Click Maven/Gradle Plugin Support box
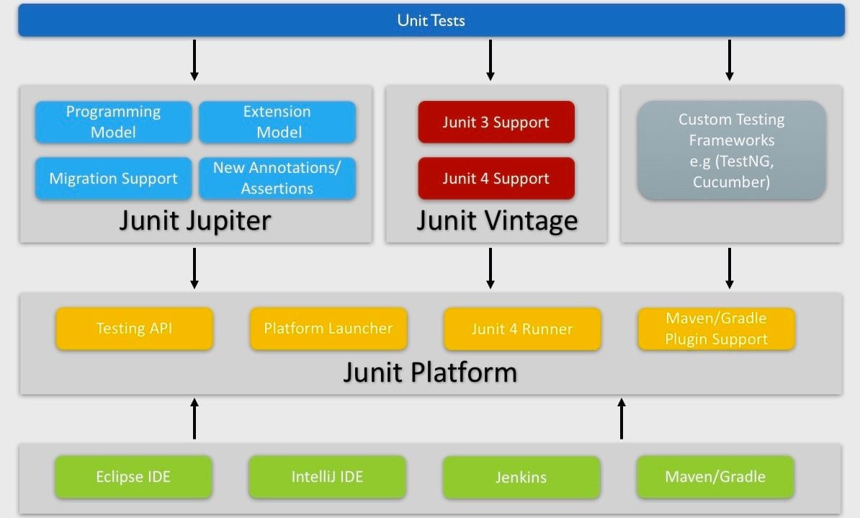Viewport: 860px width, 518px height. [x=716, y=329]
